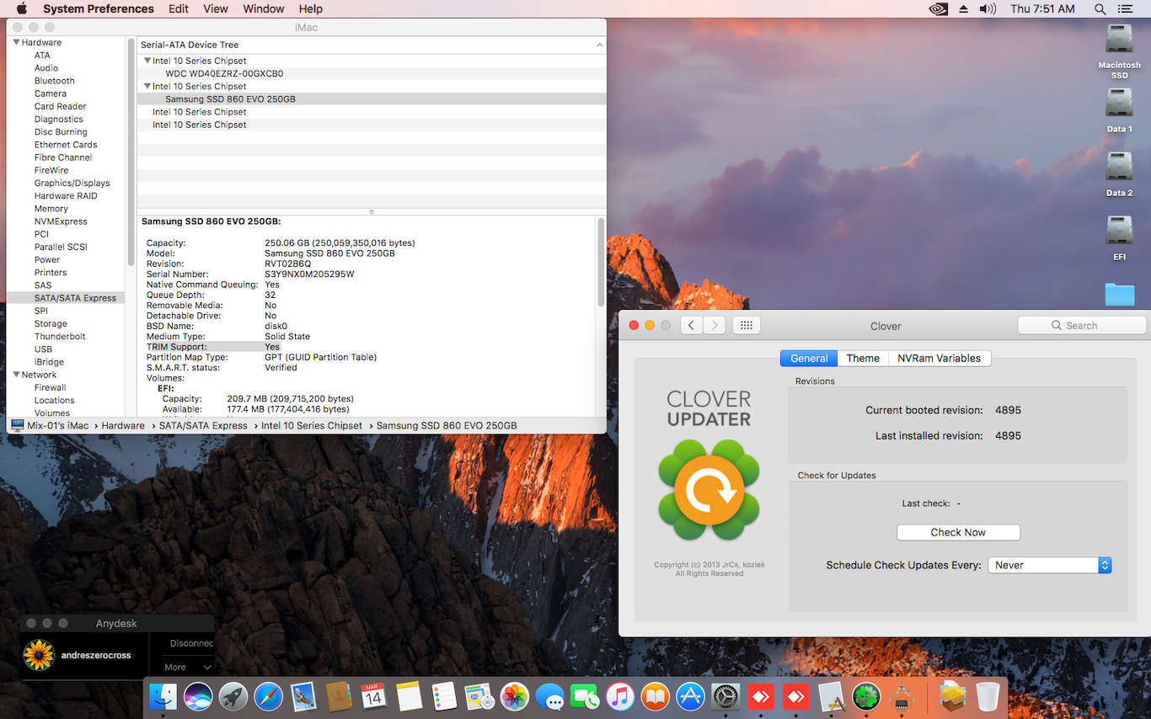Click AnyDesk sunflower profile picture
This screenshot has width=1151, height=719.
[x=39, y=655]
